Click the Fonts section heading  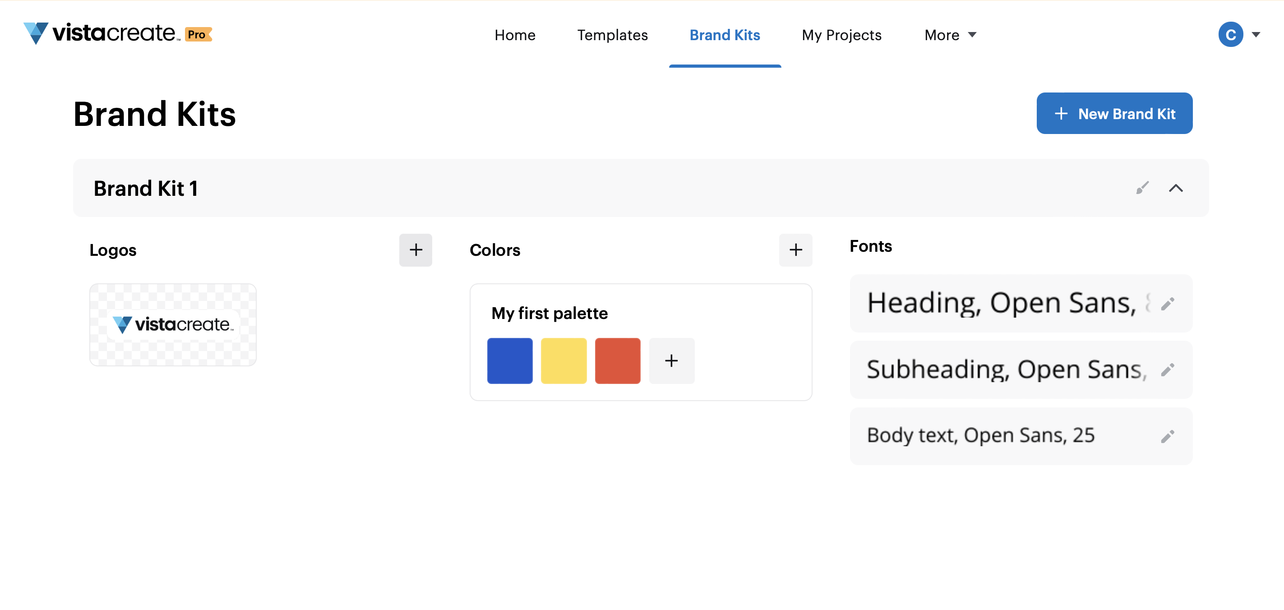click(871, 246)
